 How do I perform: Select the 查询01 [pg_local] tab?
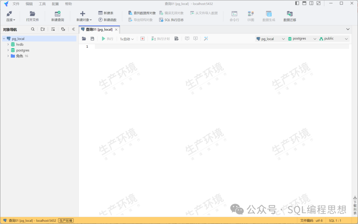[x=98, y=30]
